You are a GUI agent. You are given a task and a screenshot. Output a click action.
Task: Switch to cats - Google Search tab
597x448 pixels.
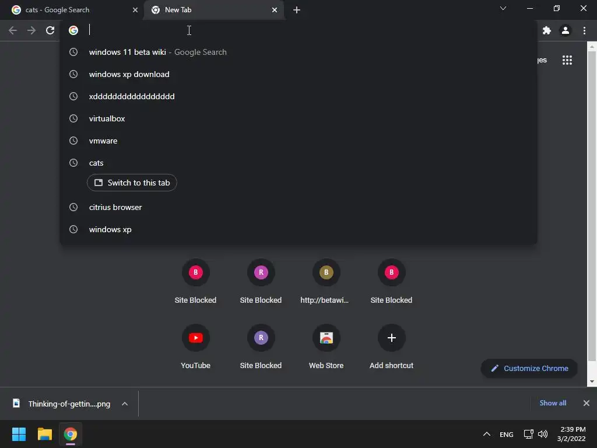[72, 10]
